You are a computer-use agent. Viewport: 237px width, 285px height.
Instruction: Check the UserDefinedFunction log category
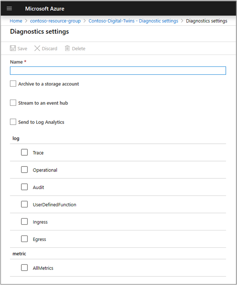point(24,204)
